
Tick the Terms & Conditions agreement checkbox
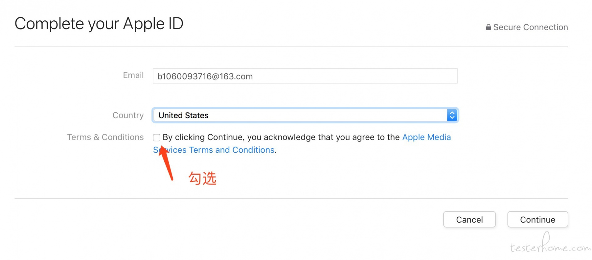click(157, 137)
